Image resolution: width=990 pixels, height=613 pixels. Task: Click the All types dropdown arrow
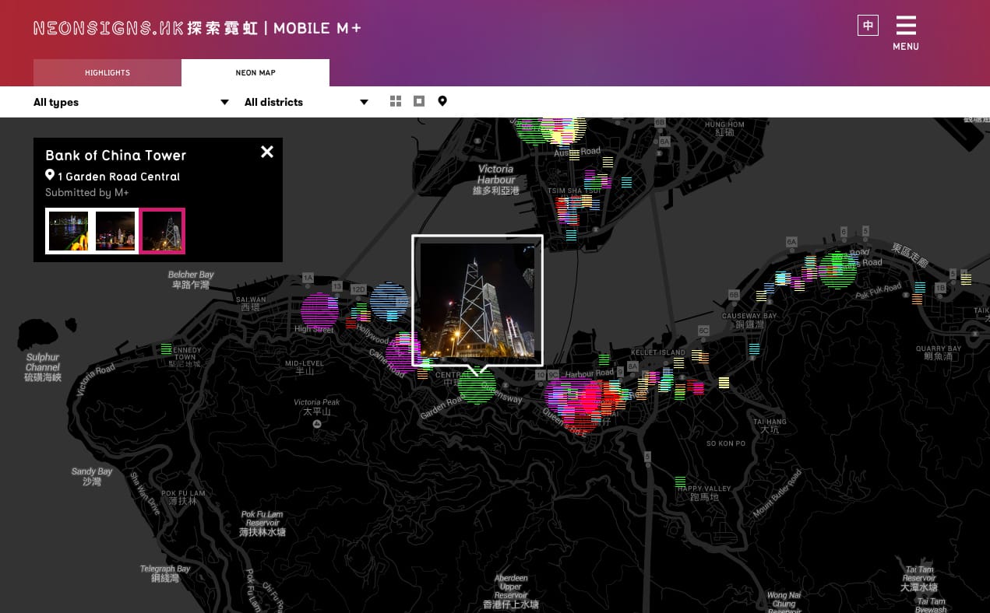coord(224,102)
